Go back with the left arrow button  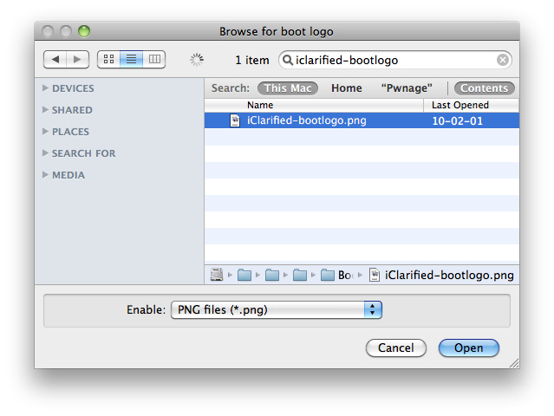pos(55,59)
